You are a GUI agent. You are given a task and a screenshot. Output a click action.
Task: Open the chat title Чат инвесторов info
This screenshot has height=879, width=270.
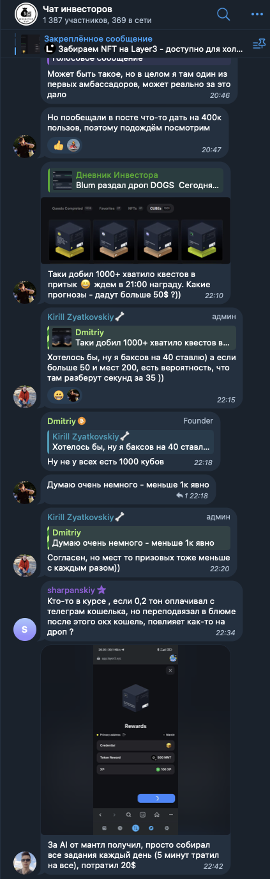77,9
